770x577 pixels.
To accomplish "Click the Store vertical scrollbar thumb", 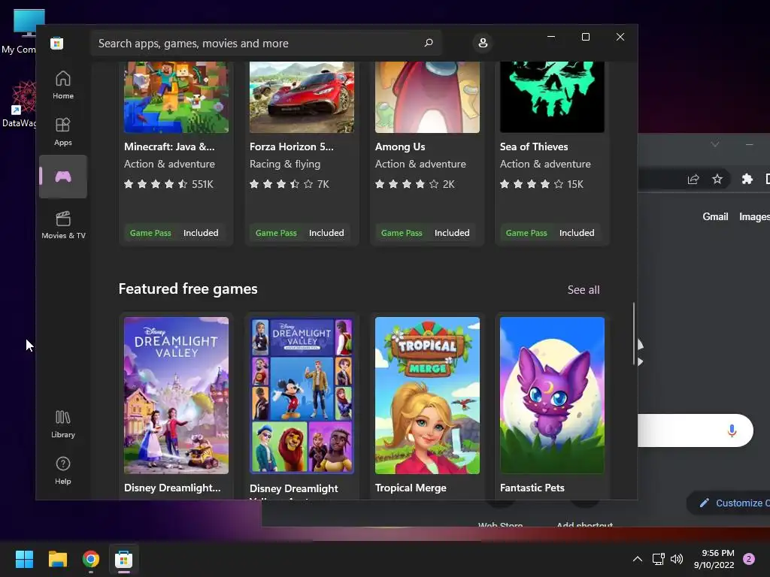I will [x=633, y=334].
